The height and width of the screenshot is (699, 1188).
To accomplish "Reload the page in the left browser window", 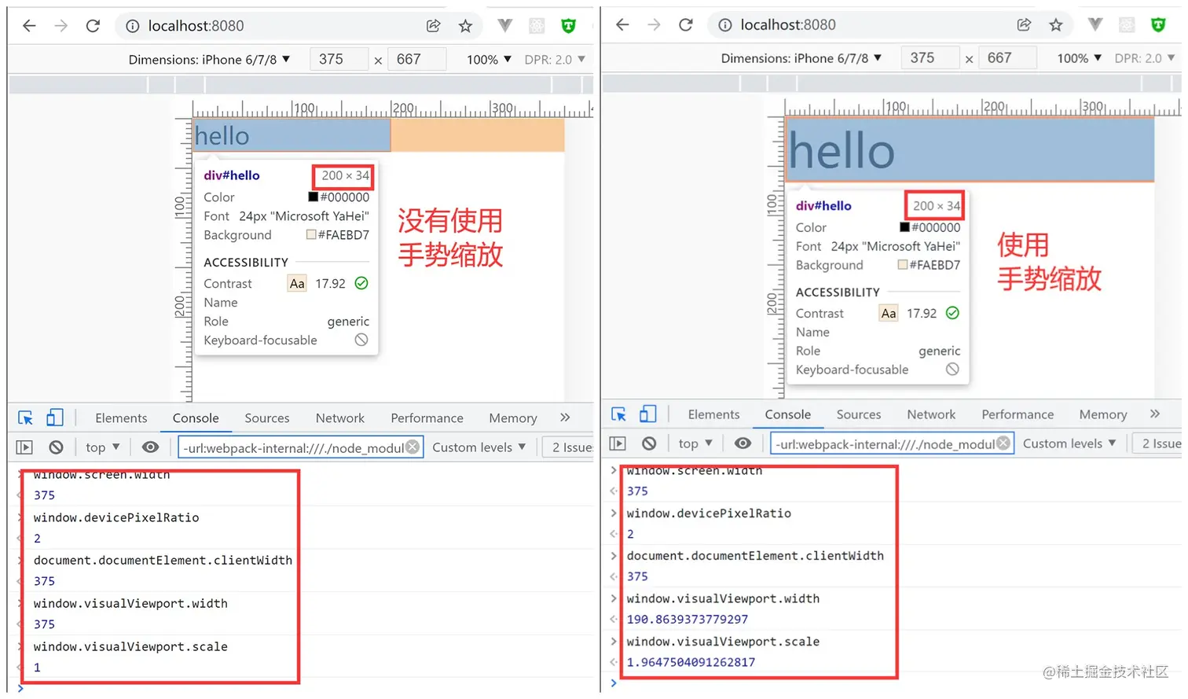I will [93, 26].
